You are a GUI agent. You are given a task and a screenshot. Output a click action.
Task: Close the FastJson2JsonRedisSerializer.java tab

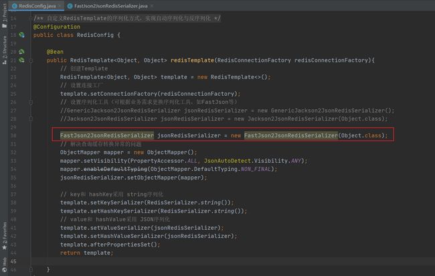(152, 5)
